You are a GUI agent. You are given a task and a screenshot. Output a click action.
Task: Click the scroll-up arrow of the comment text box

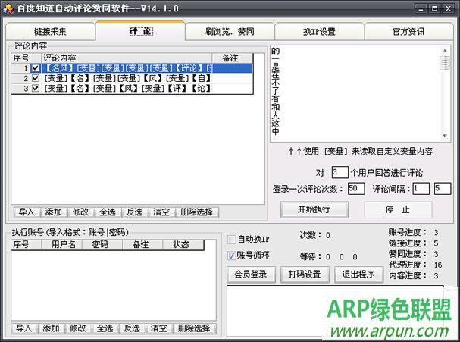(x=446, y=51)
